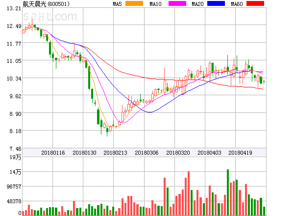Click the 20180116 date label
294x216 pixels.
tap(53, 153)
